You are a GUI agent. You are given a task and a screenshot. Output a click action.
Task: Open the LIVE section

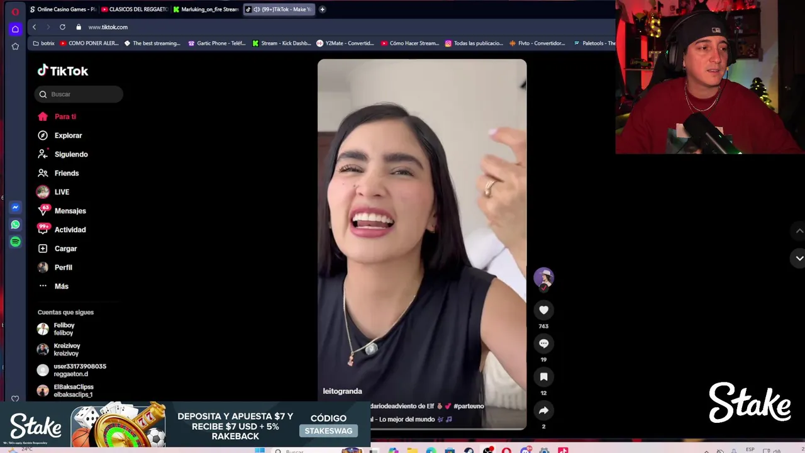coord(53,192)
